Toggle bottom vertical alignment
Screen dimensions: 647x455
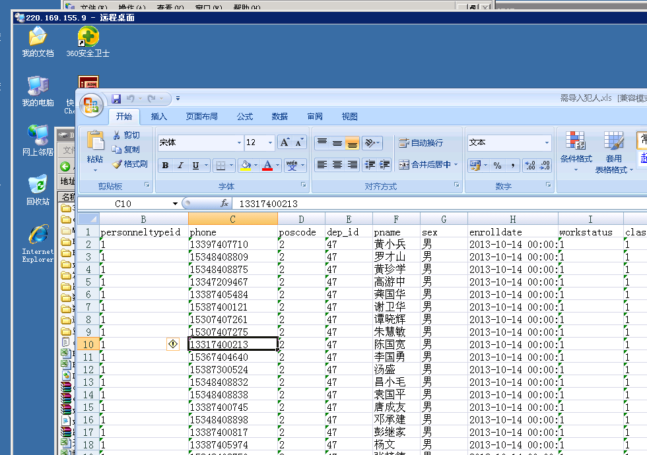point(352,142)
